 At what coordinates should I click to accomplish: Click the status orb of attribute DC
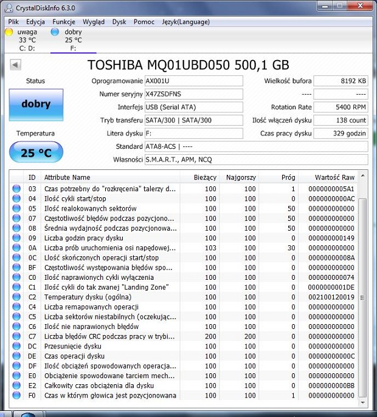point(16,346)
